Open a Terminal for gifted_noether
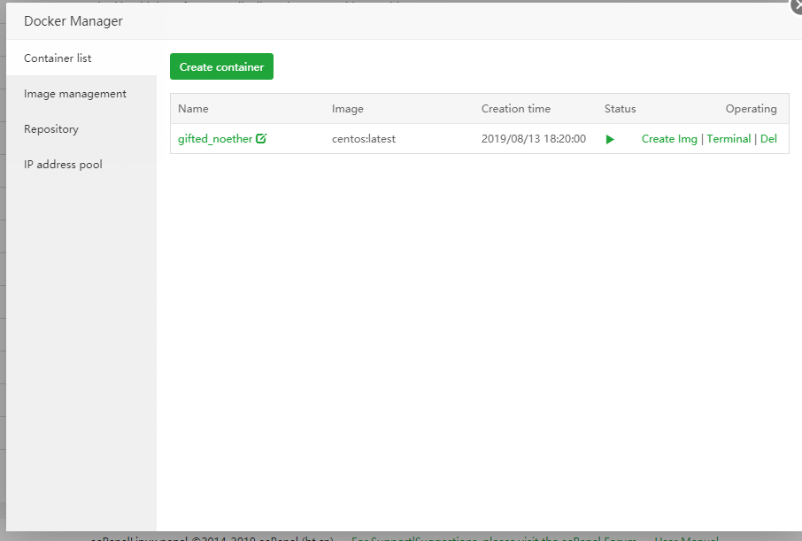The height and width of the screenshot is (541, 802). (729, 139)
